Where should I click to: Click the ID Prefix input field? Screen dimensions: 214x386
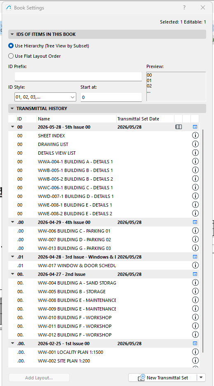78,77
